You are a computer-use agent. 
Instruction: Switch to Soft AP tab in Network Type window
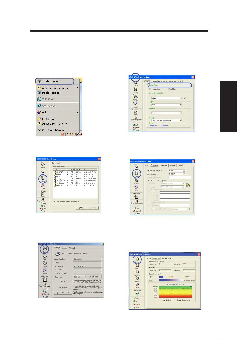pyautogui.click(x=179, y=81)
